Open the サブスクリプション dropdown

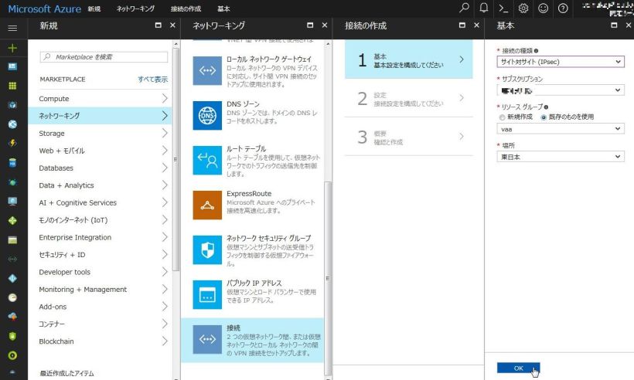click(x=560, y=90)
